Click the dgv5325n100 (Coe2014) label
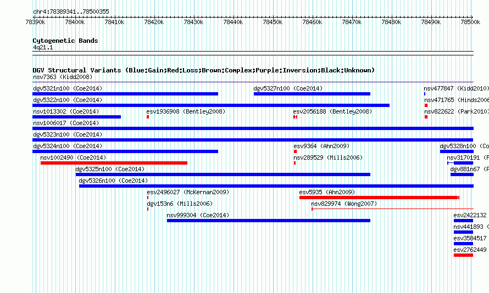Screen dimensions: 489x293 point(110,169)
